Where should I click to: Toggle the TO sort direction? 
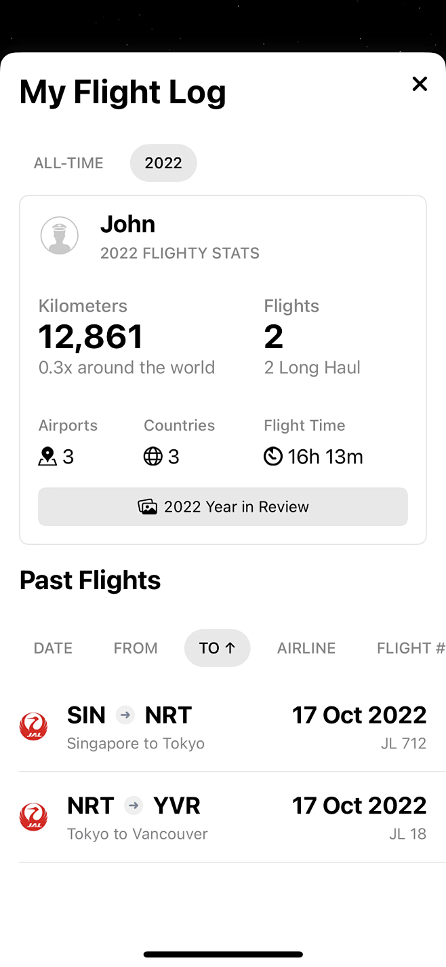(x=217, y=648)
